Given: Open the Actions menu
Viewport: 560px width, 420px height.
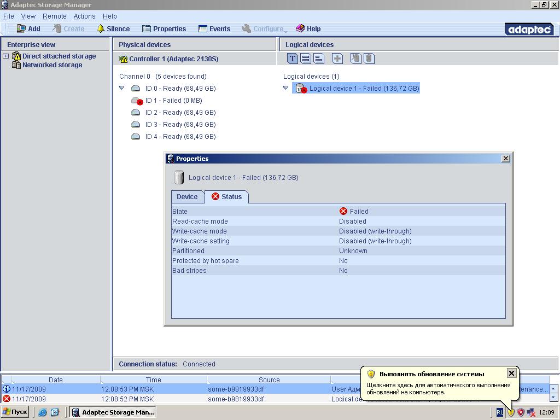Looking at the screenshot, I should coord(84,16).
